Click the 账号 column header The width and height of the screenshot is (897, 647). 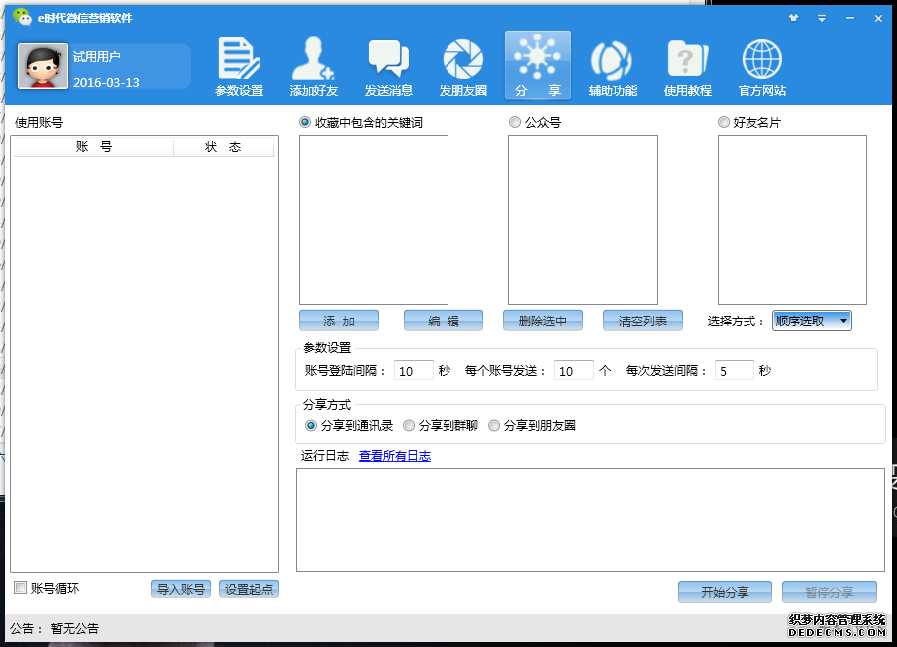(x=94, y=147)
